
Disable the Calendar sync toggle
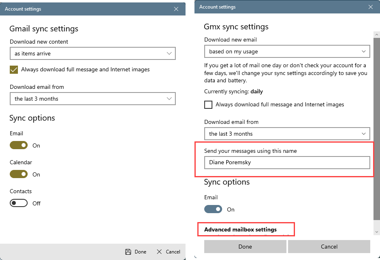click(18, 174)
